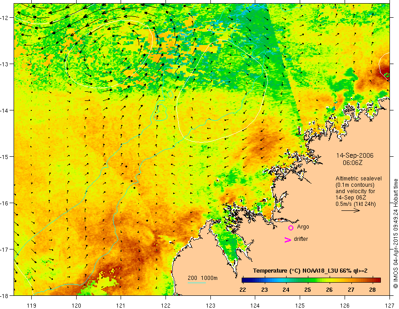Click longitude axis label 121

tap(121, 305)
